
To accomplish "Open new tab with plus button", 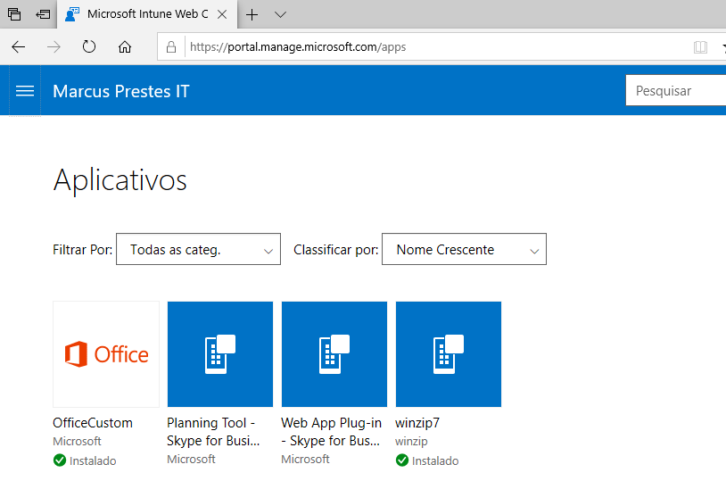I will (252, 15).
